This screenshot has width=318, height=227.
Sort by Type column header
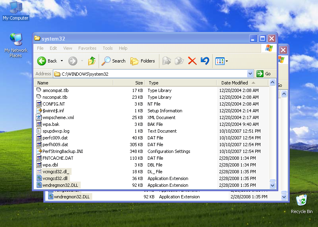pos(181,83)
